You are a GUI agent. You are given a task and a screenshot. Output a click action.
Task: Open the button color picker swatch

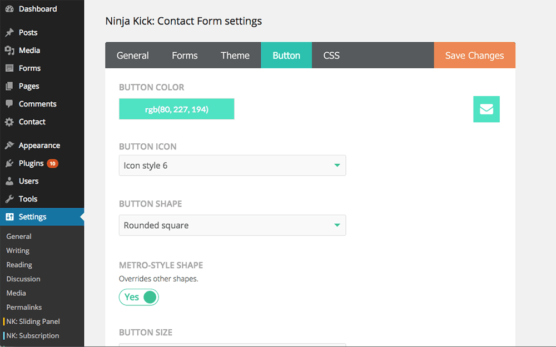coord(177,109)
